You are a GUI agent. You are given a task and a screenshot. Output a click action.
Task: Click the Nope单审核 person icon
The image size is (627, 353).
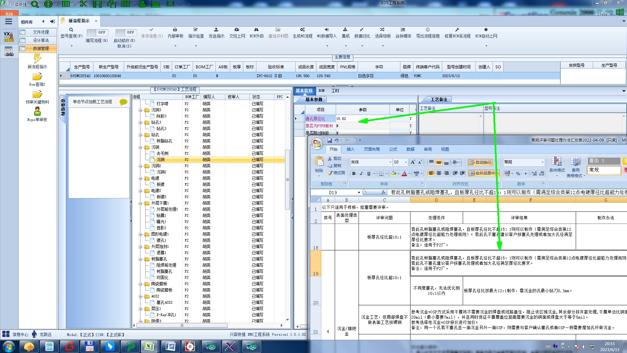pos(37,111)
